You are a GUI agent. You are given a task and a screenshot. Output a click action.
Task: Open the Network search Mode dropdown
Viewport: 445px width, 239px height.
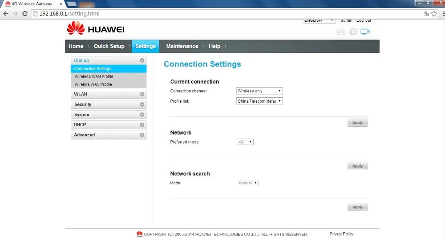pyautogui.click(x=247, y=183)
